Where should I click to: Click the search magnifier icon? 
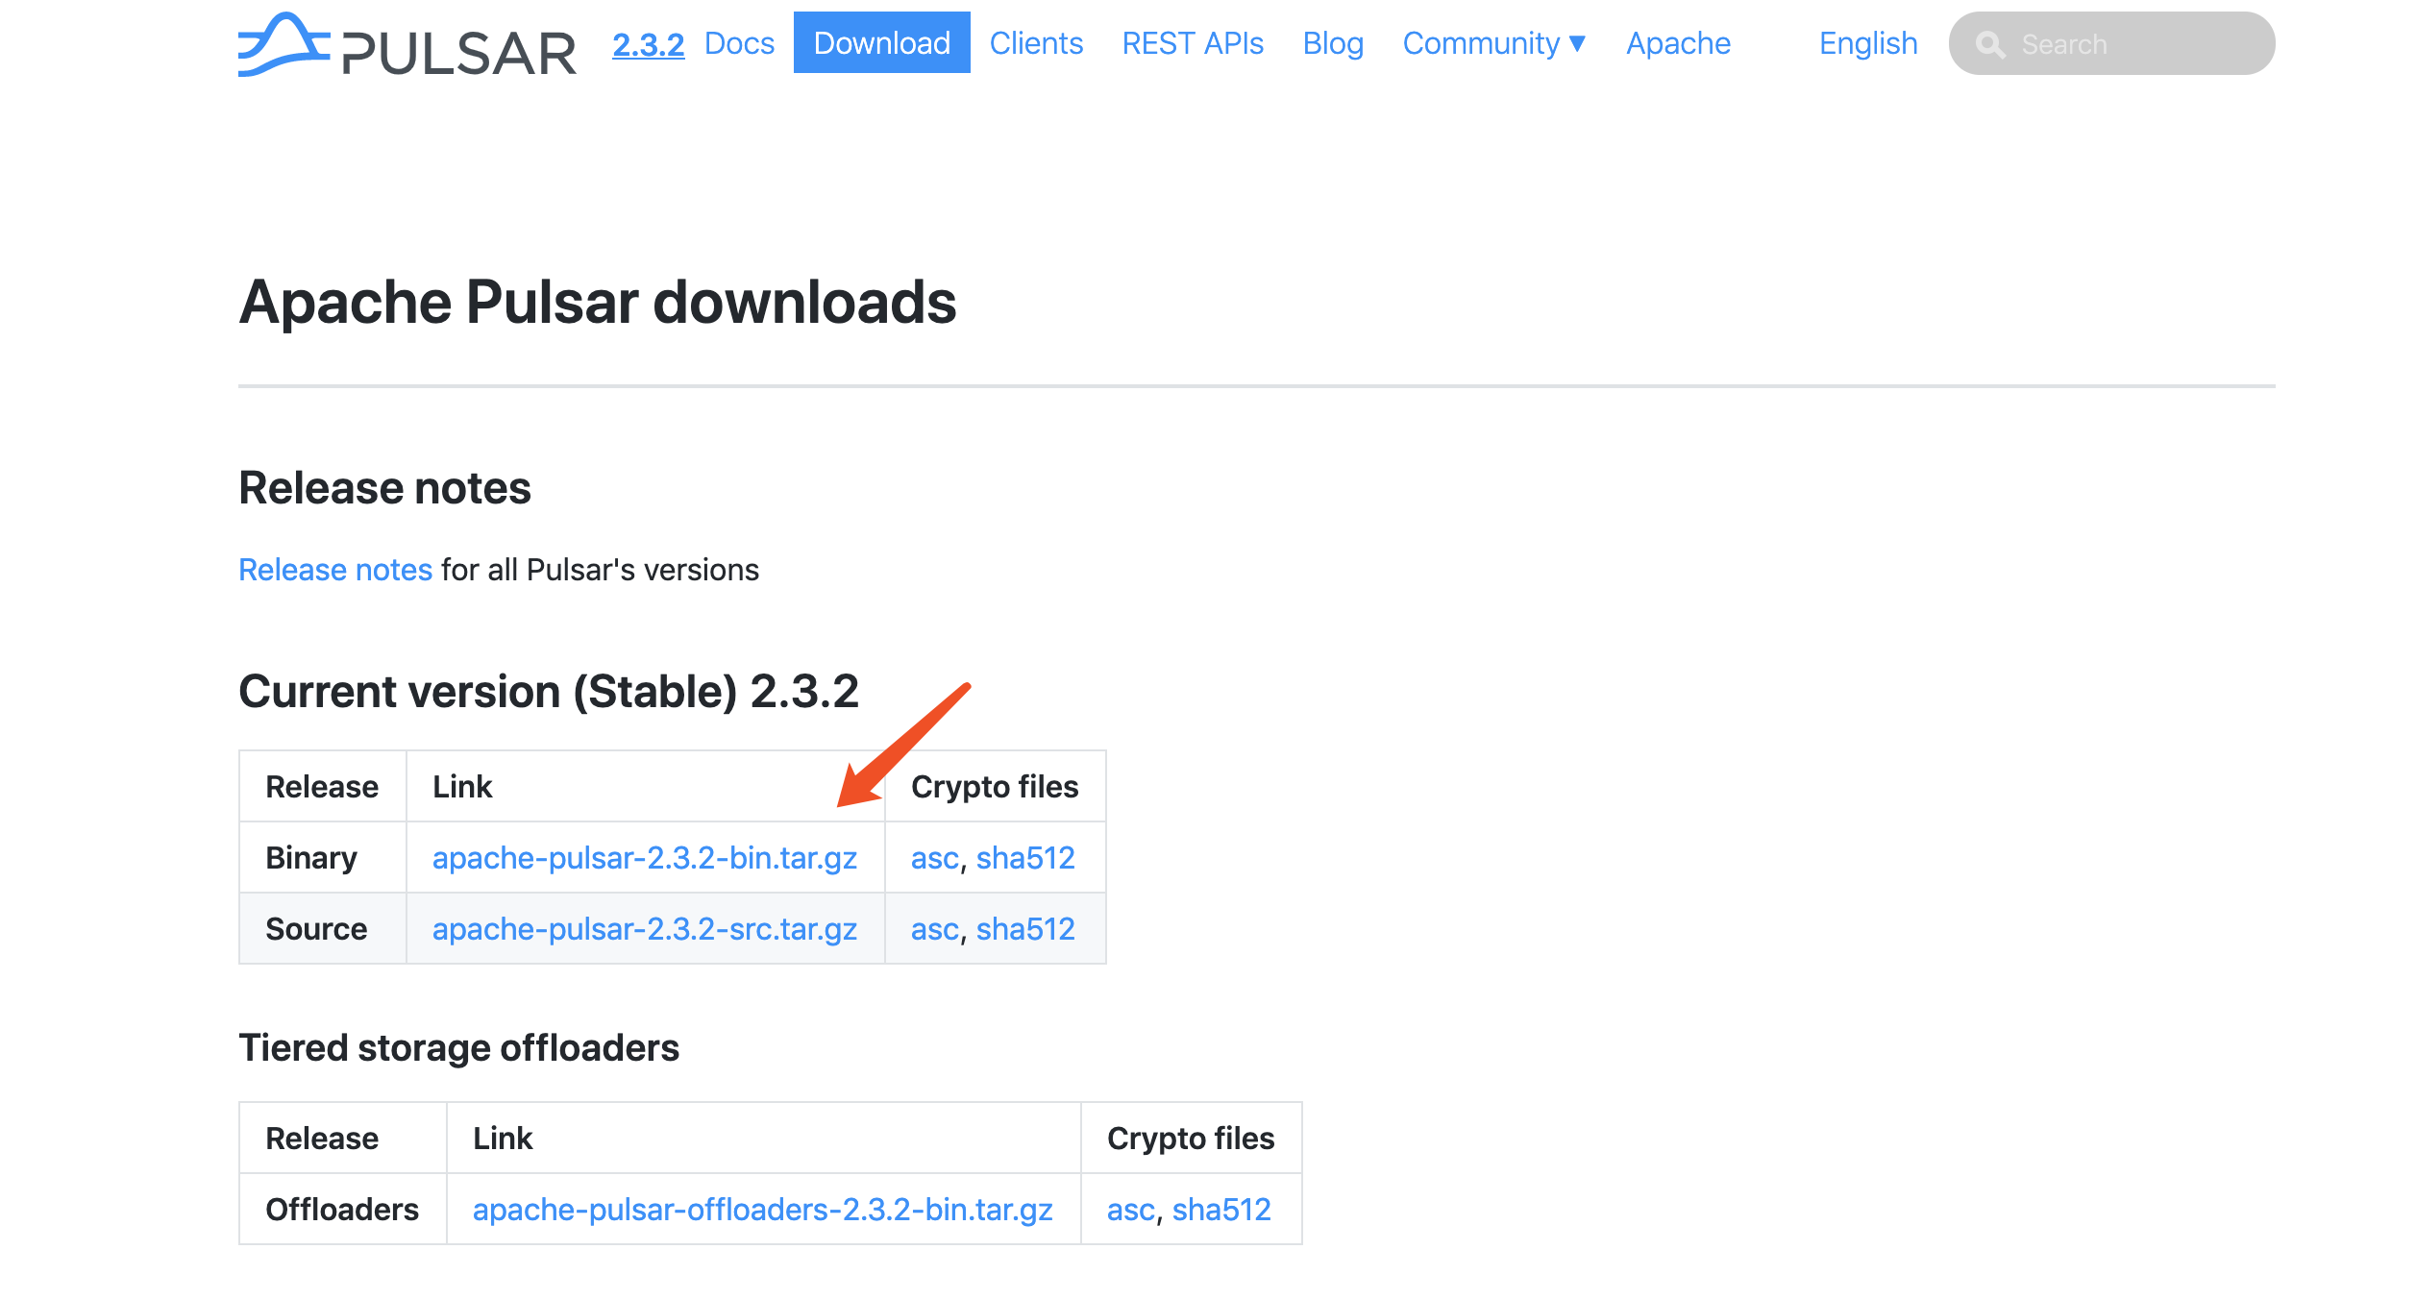1989,44
